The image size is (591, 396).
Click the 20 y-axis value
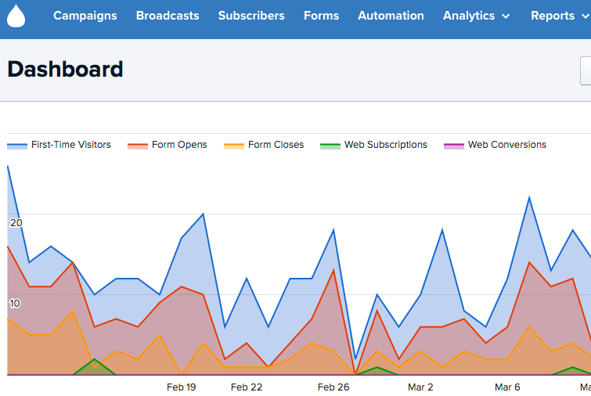16,223
